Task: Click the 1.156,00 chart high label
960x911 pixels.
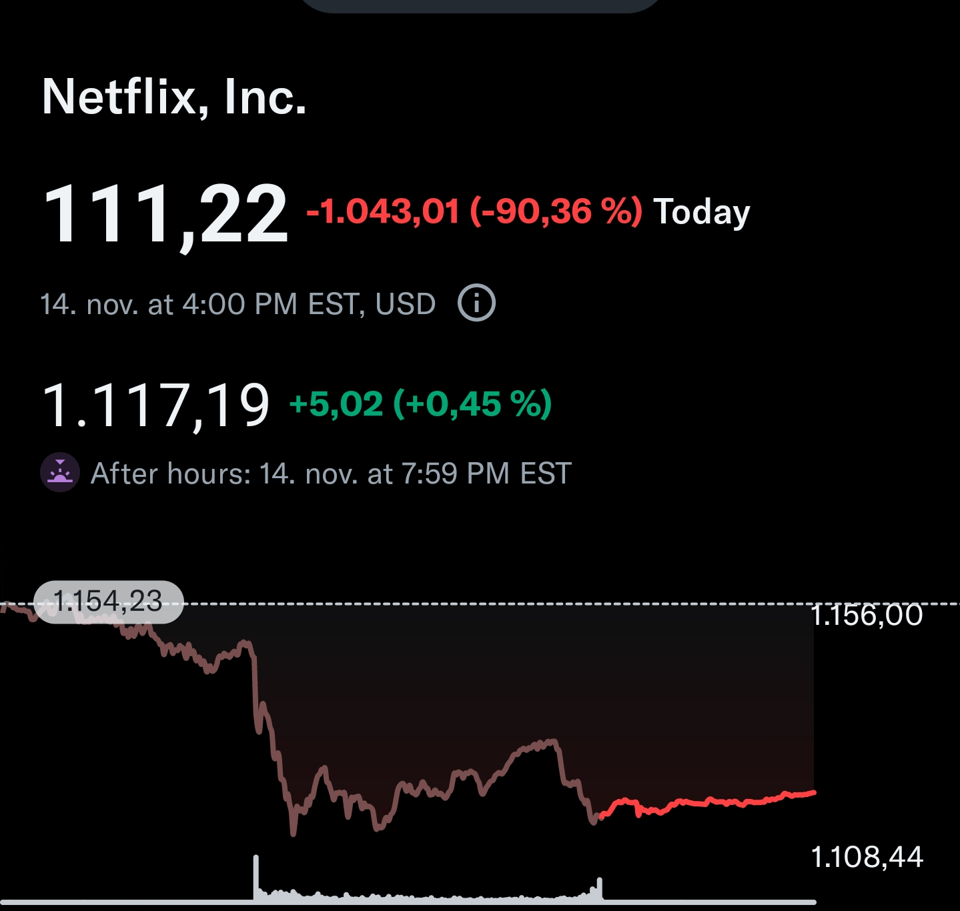Action: 867,615
